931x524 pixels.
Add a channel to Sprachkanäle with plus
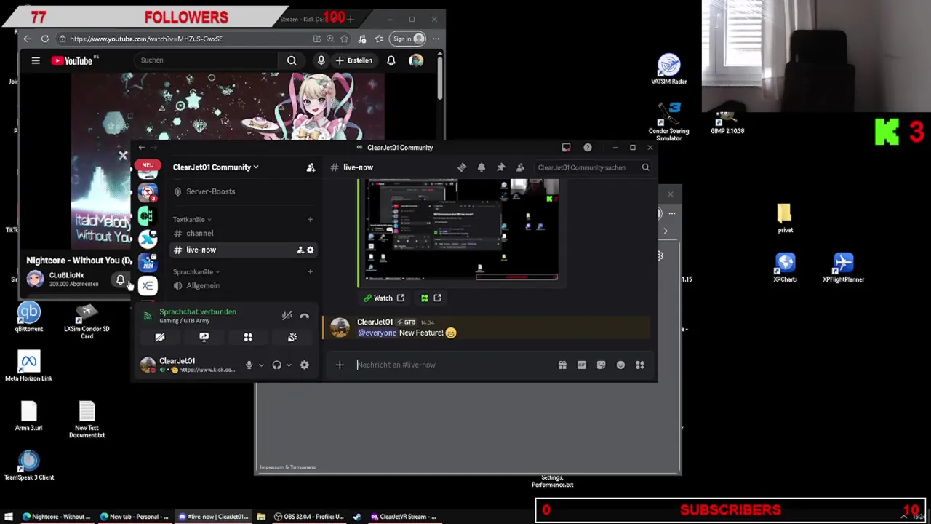tap(310, 272)
